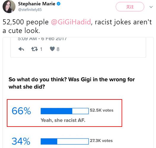The height and width of the screenshot is (148, 156).
Task: Select the 66% poll result bar
Action: pos(65,111)
